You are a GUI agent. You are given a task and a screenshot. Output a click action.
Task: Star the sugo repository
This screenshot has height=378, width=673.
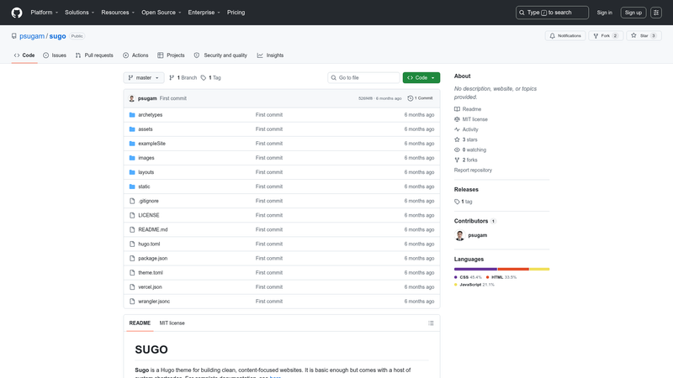644,36
